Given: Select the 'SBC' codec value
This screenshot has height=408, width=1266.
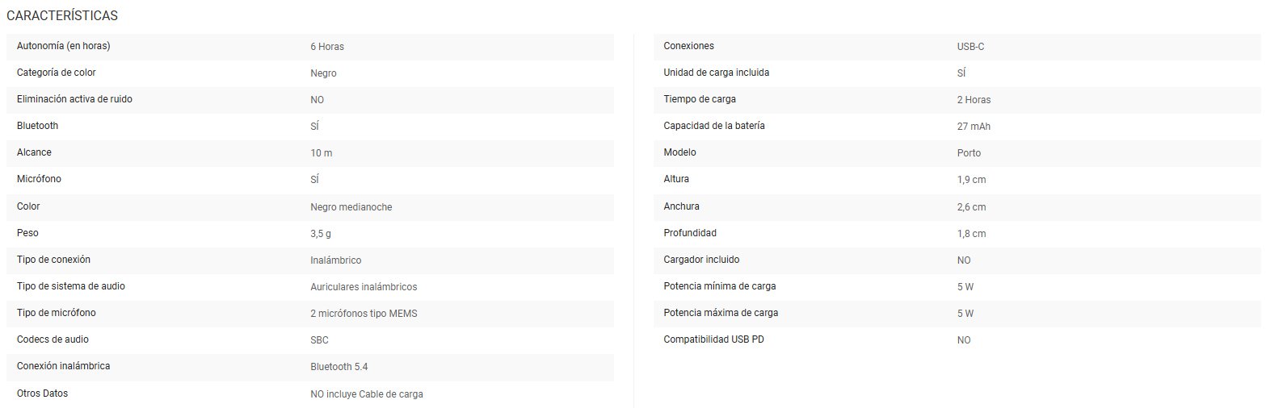Looking at the screenshot, I should click(x=319, y=340).
